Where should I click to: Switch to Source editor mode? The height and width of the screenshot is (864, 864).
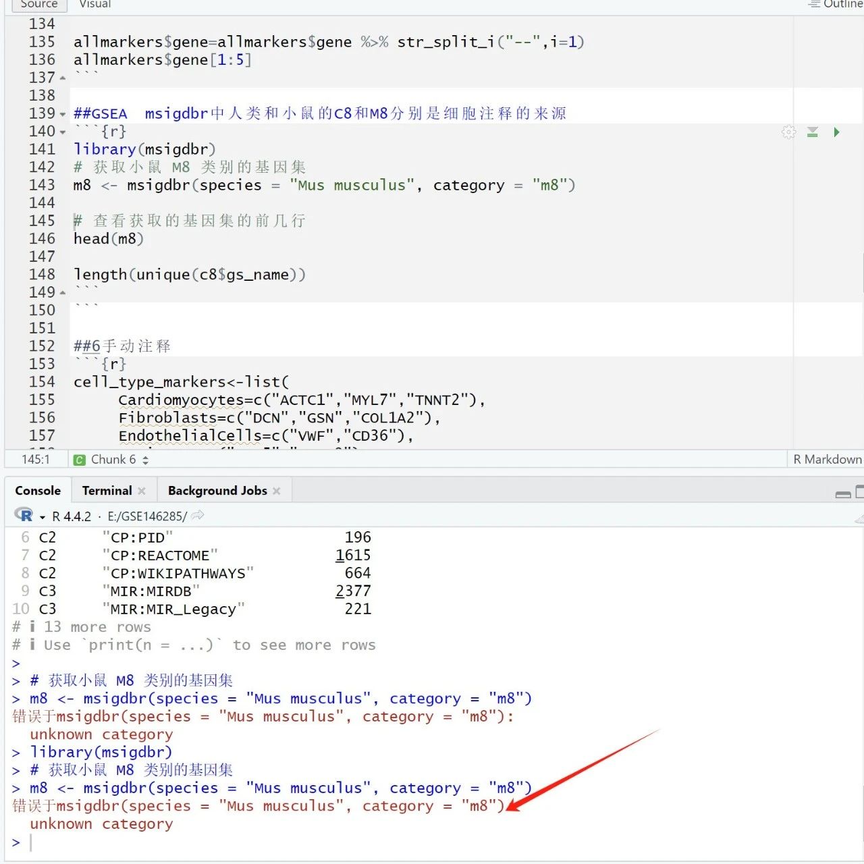[39, 5]
